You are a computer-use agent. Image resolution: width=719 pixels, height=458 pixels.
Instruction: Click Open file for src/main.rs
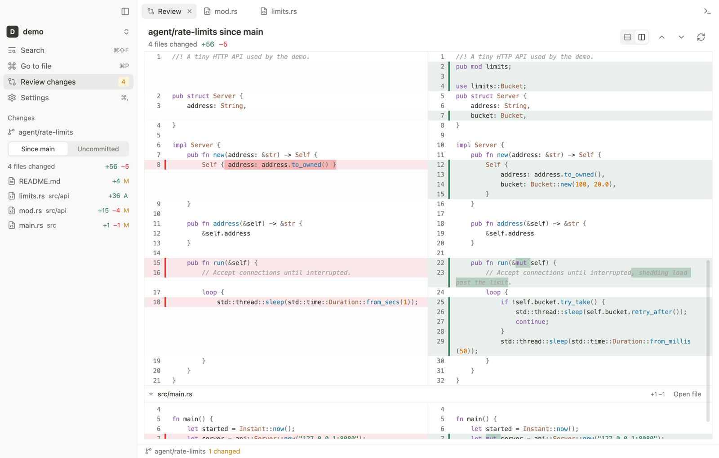pyautogui.click(x=687, y=394)
